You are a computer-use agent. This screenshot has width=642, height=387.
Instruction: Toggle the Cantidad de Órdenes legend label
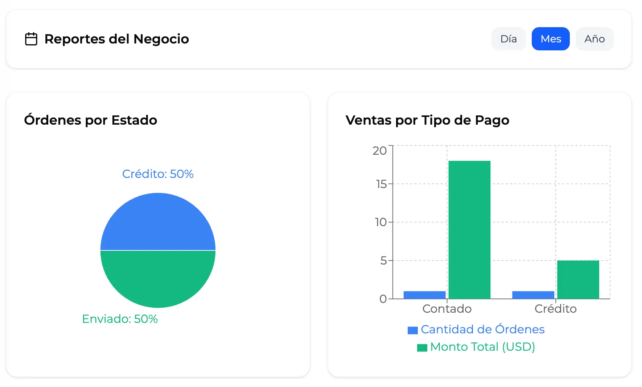482,329
